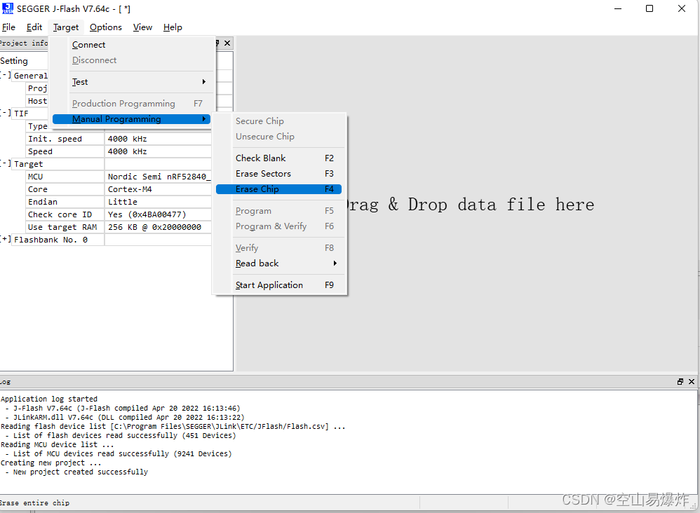Image resolution: width=700 pixels, height=513 pixels.
Task: Minimize the J-Flash window
Action: pyautogui.click(x=618, y=8)
